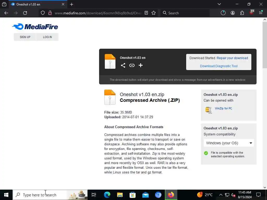
Task: Click 'Download Started.' text
Action: point(202,58)
